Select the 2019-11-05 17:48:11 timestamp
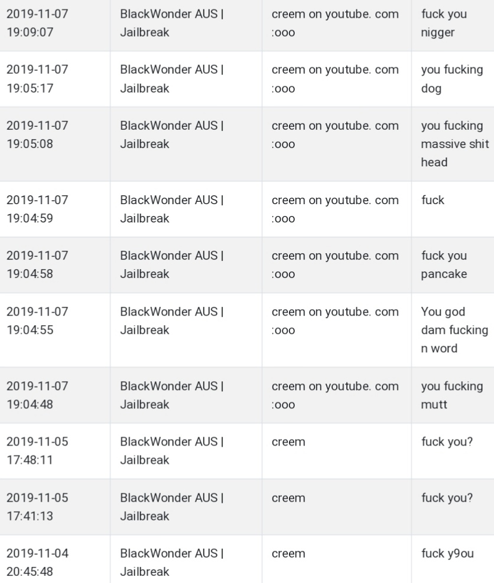Viewport: 494px width, 583px height. [x=37, y=451]
